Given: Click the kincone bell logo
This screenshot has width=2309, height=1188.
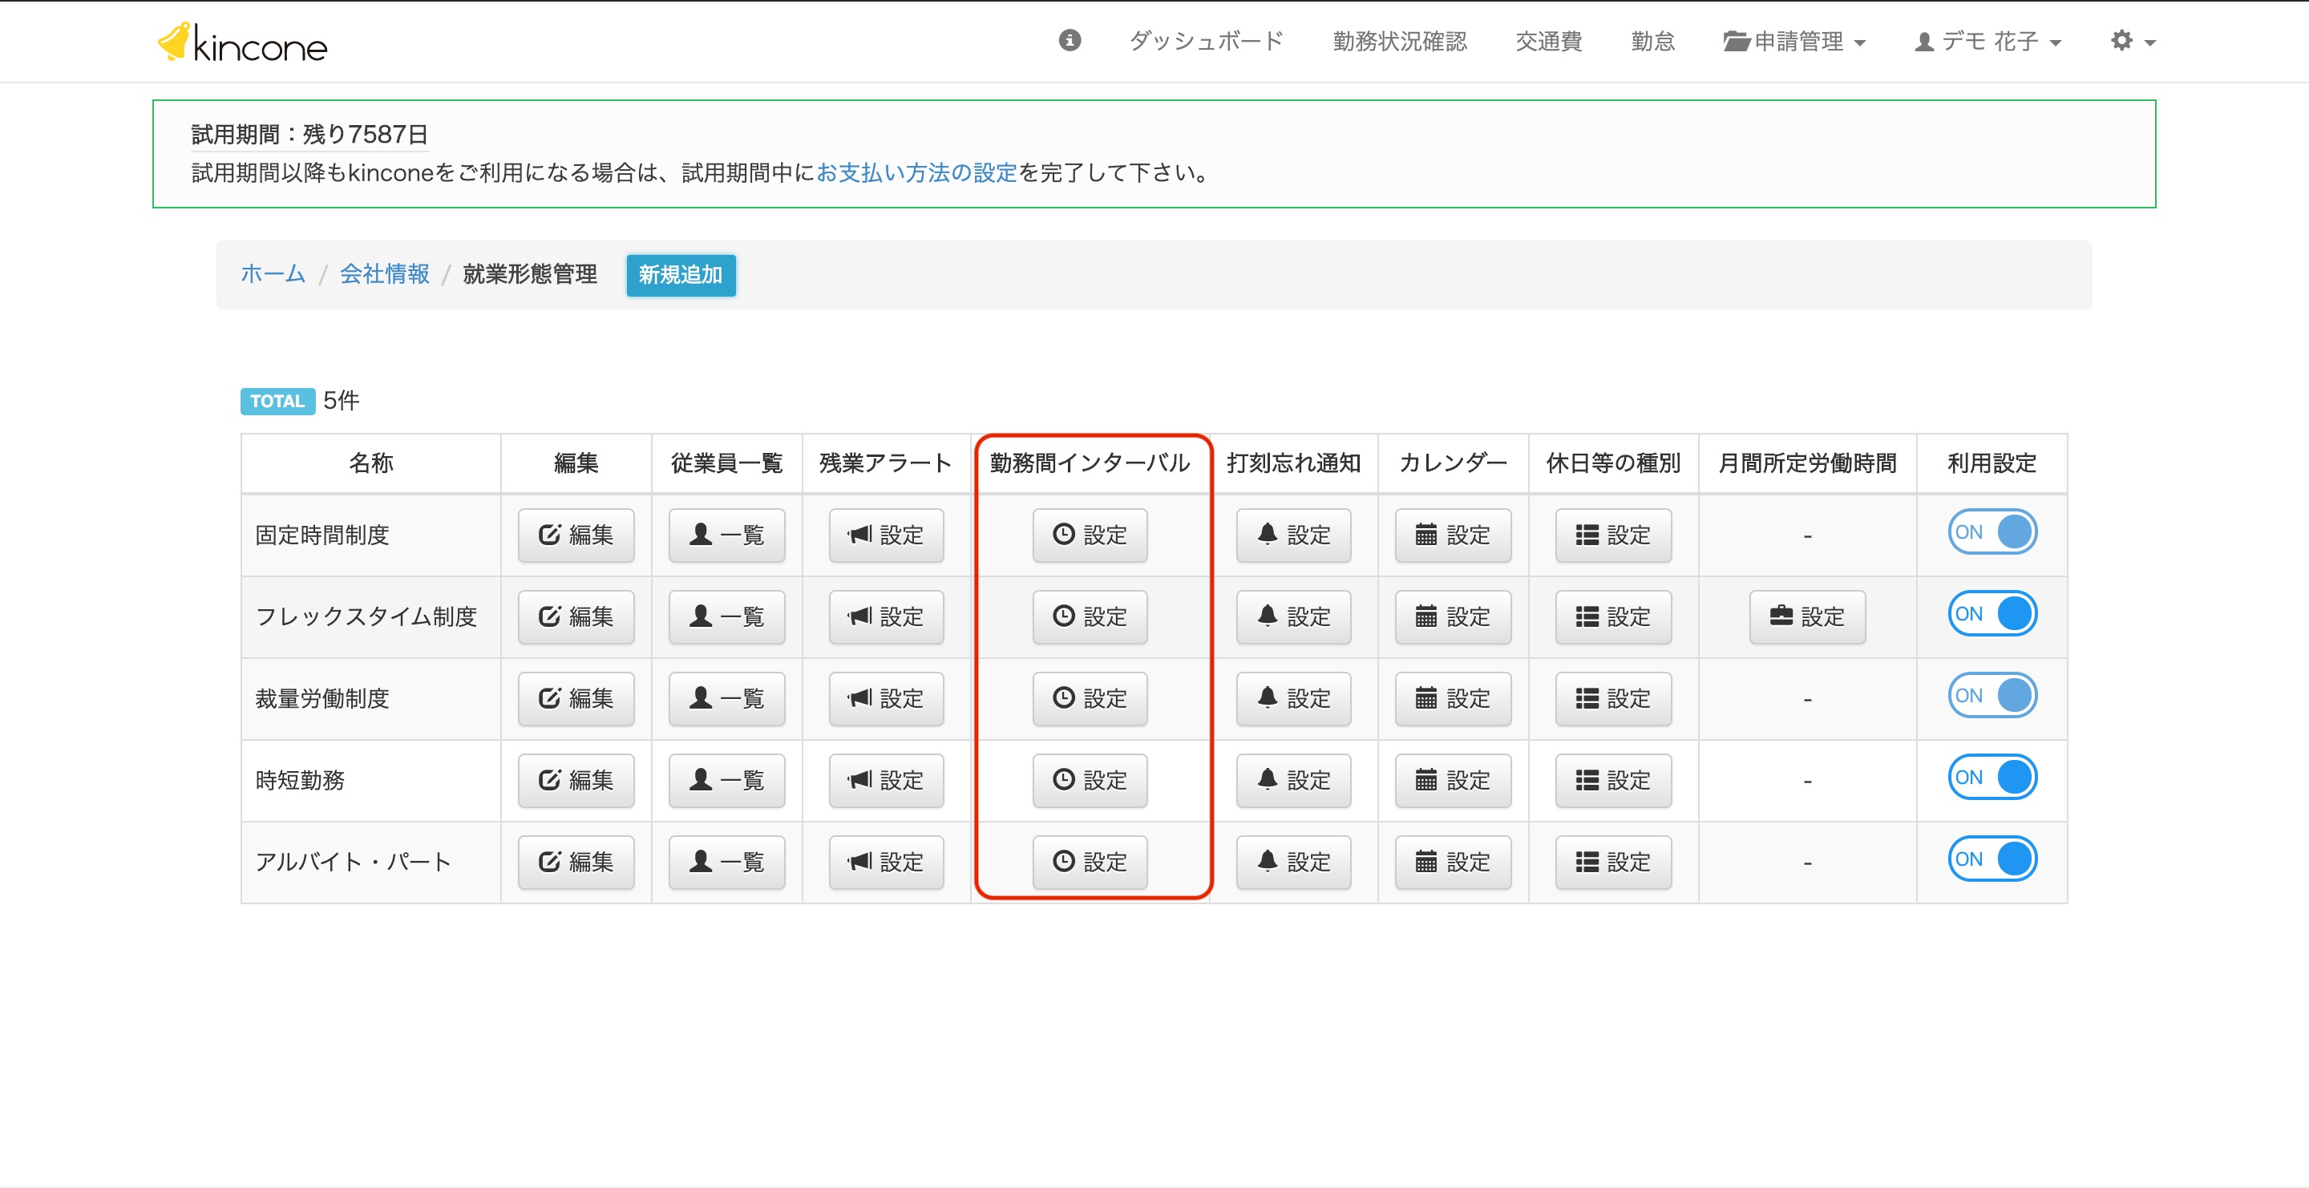Looking at the screenshot, I should 242,42.
